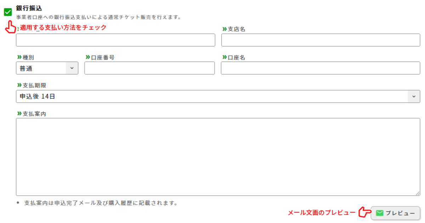425x223 pixels.
Task: Click the green chevron icon beside 口座名
Action: pyautogui.click(x=225, y=57)
